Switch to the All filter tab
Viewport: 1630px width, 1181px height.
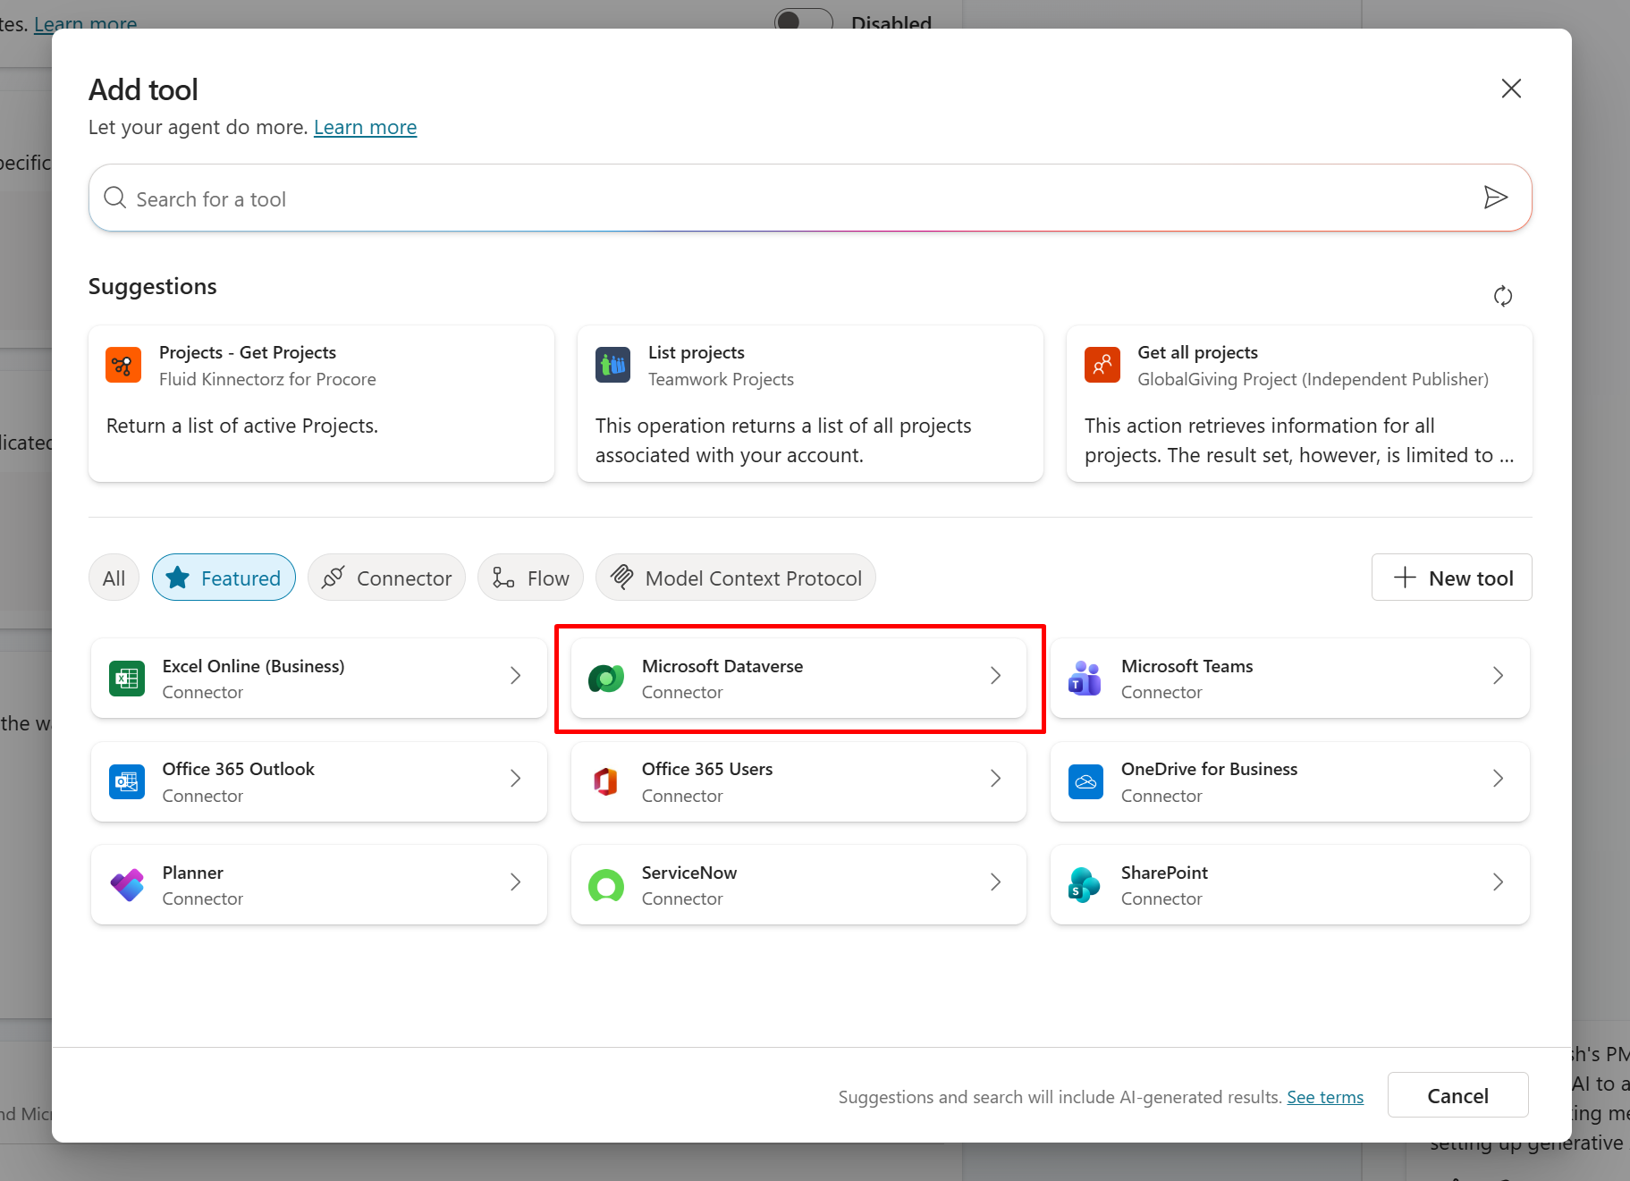[114, 578]
